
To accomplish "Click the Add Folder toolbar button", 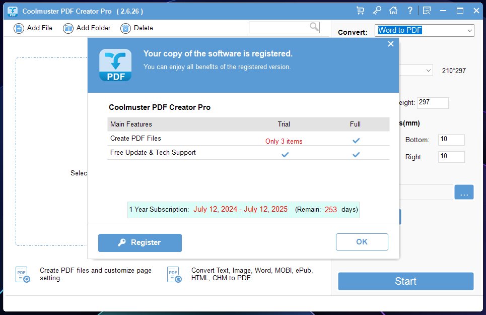I will pyautogui.click(x=87, y=28).
